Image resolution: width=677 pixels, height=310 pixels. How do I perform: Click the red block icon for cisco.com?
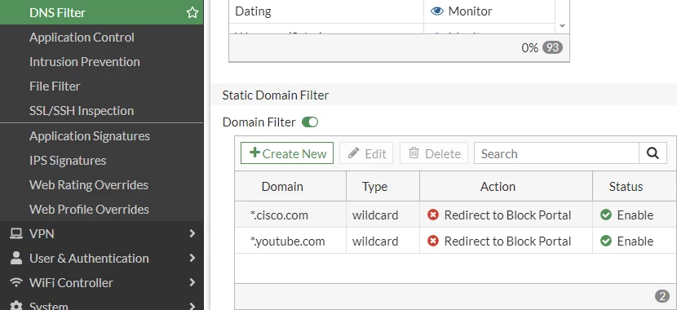point(433,215)
